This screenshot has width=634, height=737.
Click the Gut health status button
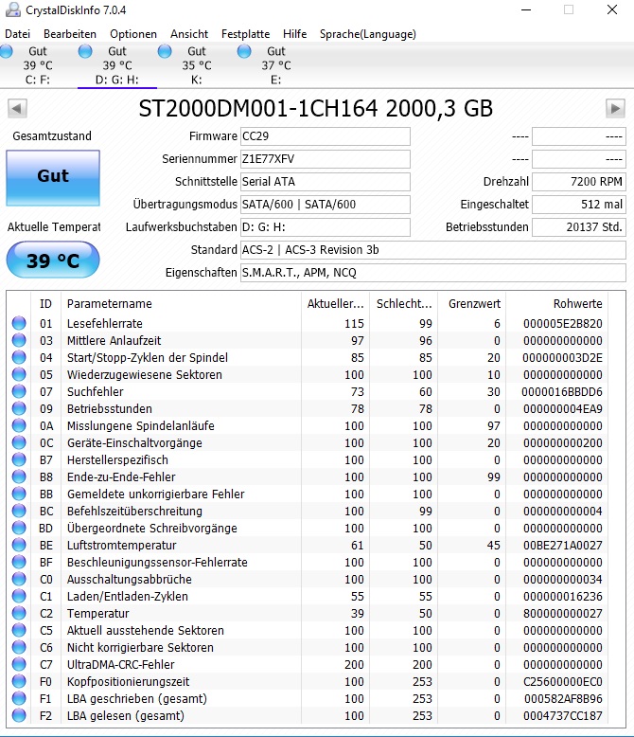(53, 178)
